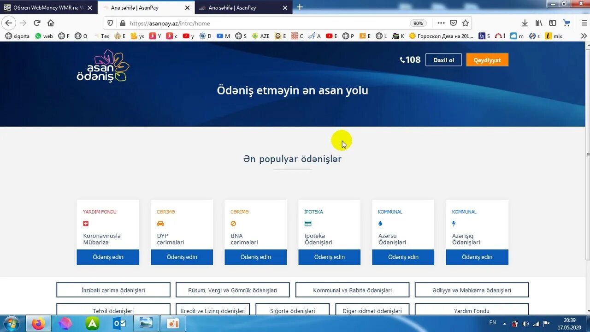Show hidden tray icons arrow

(505, 324)
